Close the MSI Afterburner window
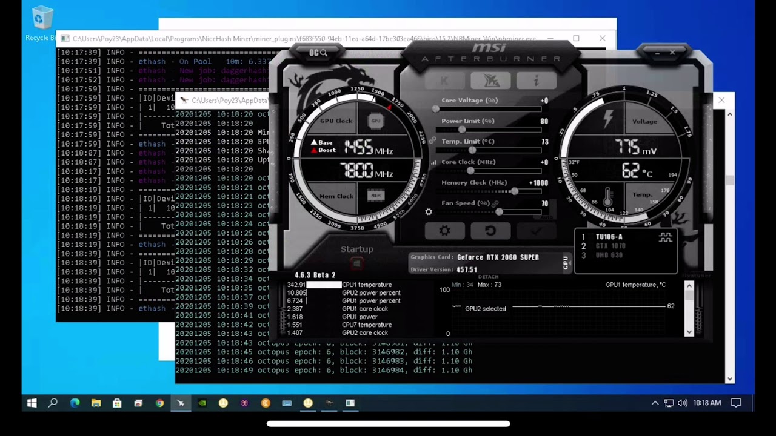This screenshot has height=436, width=776. 672,53
